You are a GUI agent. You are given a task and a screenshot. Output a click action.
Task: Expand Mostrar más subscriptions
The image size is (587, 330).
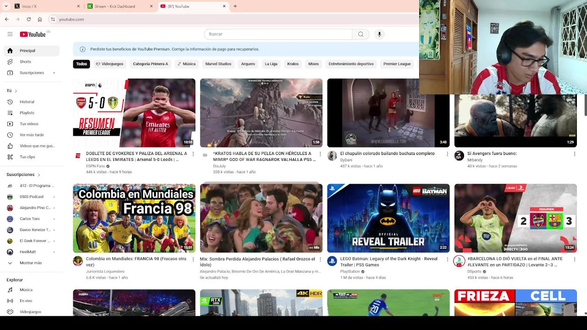pos(31,263)
